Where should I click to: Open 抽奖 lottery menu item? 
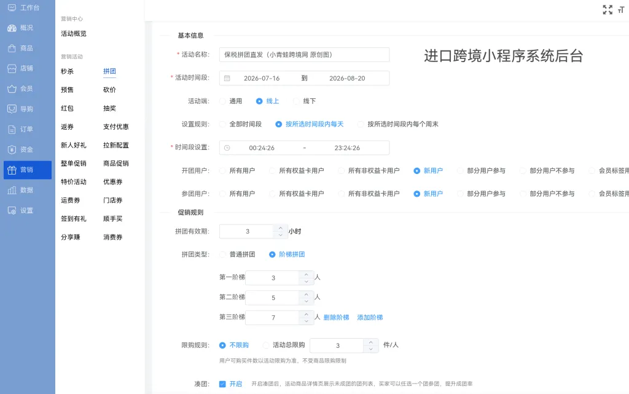coord(109,108)
